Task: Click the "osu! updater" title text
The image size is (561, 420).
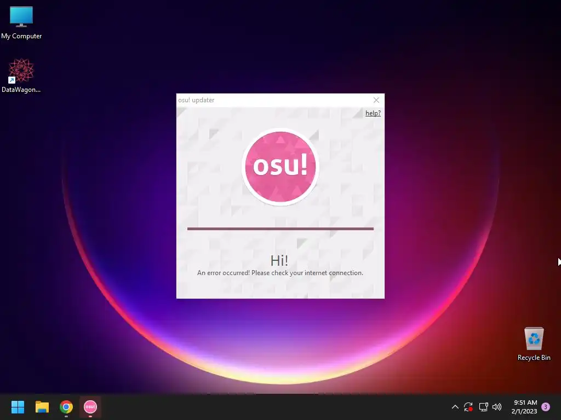Action: 197,100
